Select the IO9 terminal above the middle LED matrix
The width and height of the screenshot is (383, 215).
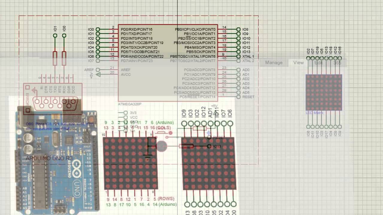(x=184, y=123)
